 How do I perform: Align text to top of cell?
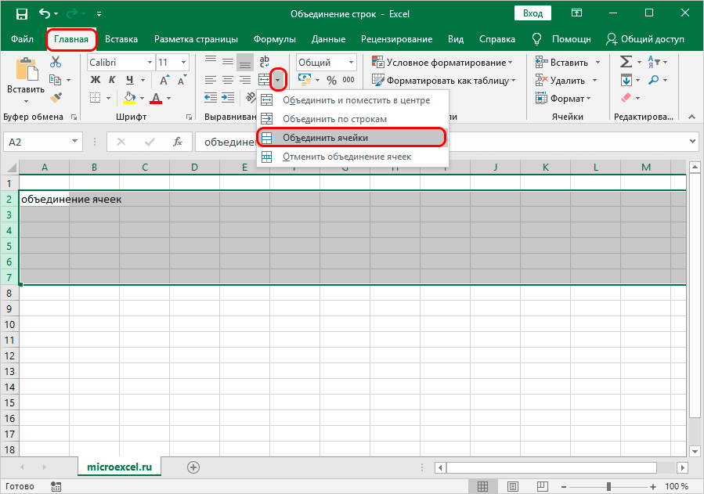pyautogui.click(x=211, y=62)
